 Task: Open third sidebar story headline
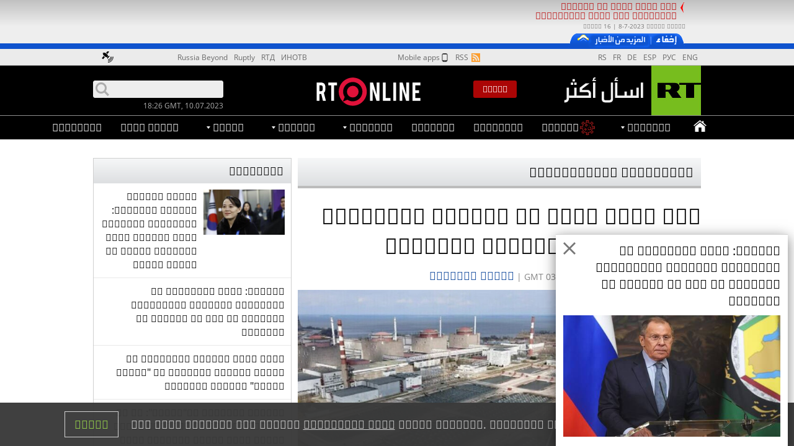tap(200, 372)
